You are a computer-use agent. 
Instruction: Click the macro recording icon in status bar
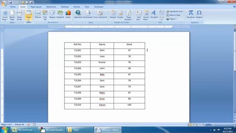[x=34, y=125]
